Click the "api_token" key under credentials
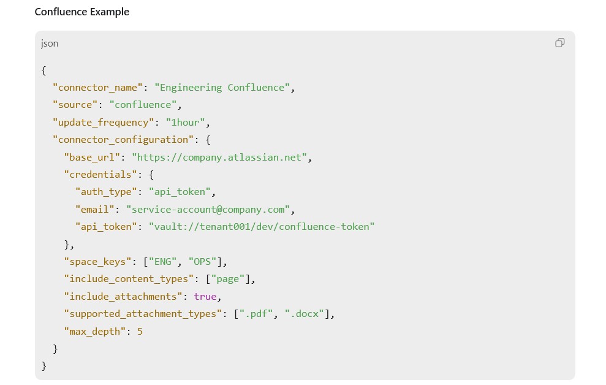Viewport: 606px width, 385px height. click(x=106, y=227)
